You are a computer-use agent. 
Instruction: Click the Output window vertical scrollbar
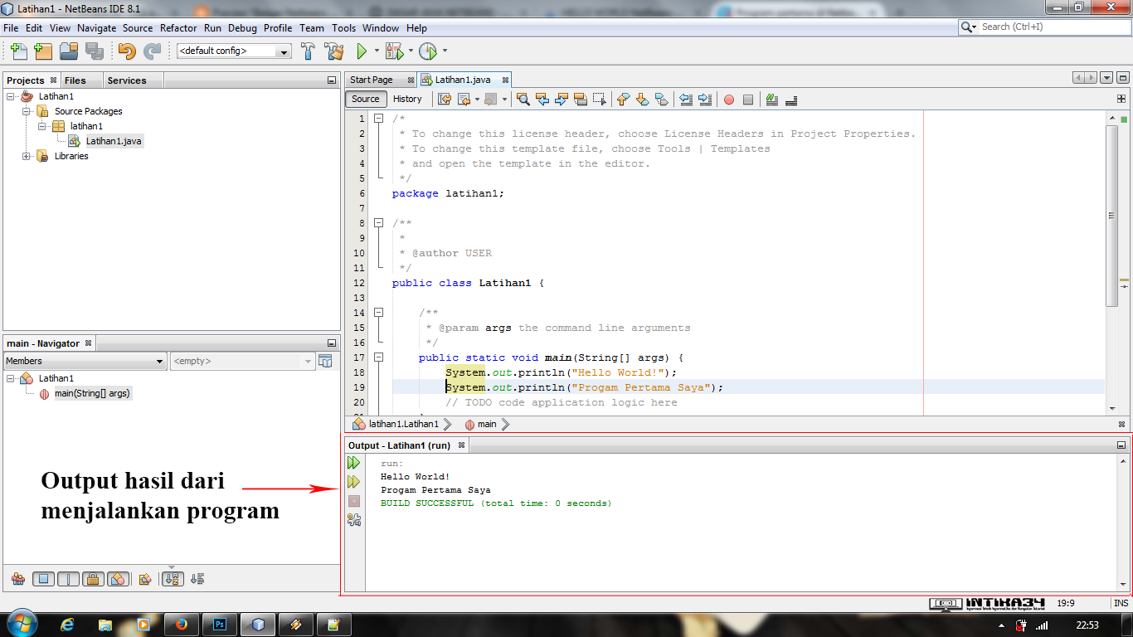tap(1124, 523)
